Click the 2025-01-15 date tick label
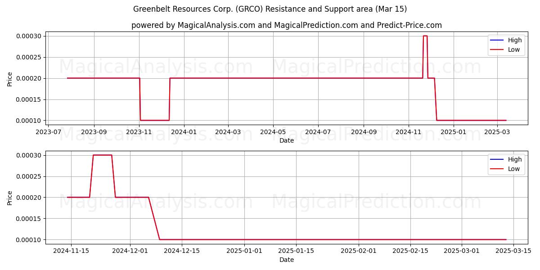This screenshot has height=270, width=540. (x=296, y=252)
